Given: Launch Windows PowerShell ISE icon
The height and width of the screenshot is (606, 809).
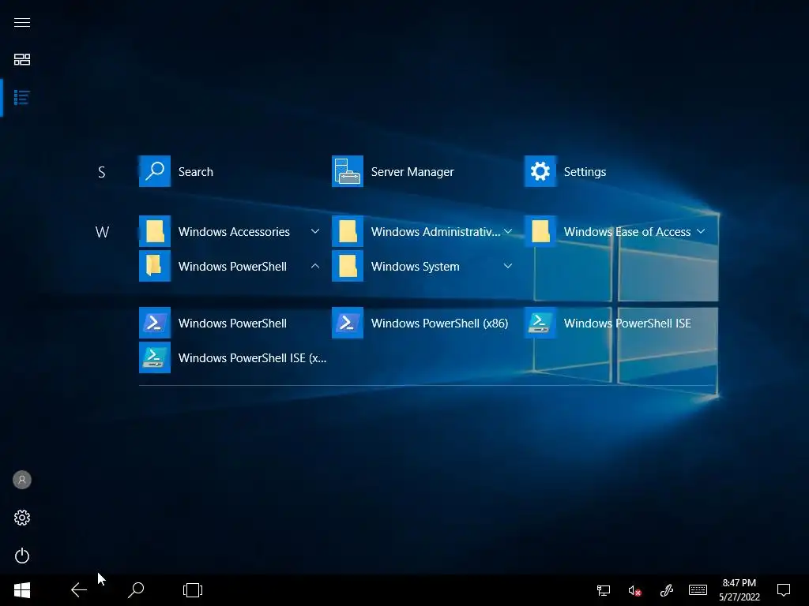Looking at the screenshot, I should (x=540, y=323).
